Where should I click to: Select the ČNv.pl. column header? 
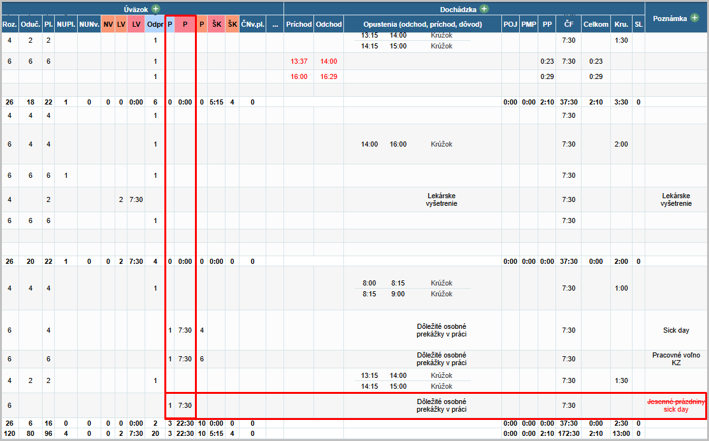point(252,24)
